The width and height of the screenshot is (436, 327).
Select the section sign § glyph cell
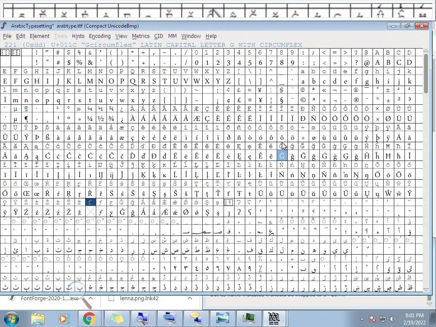[282, 100]
